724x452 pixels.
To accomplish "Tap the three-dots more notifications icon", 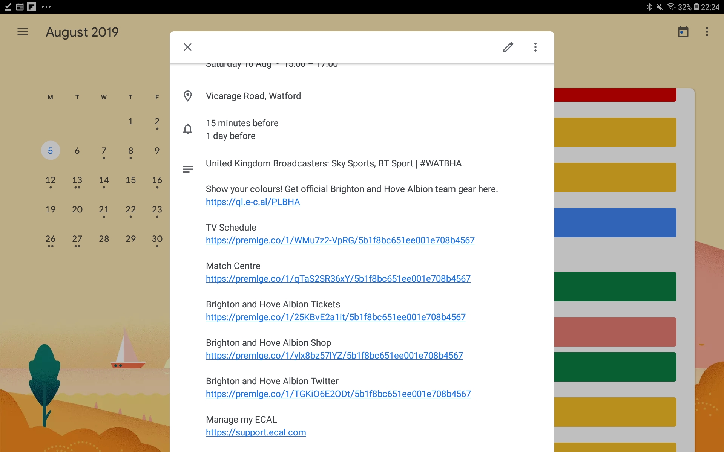I will 46,7.
